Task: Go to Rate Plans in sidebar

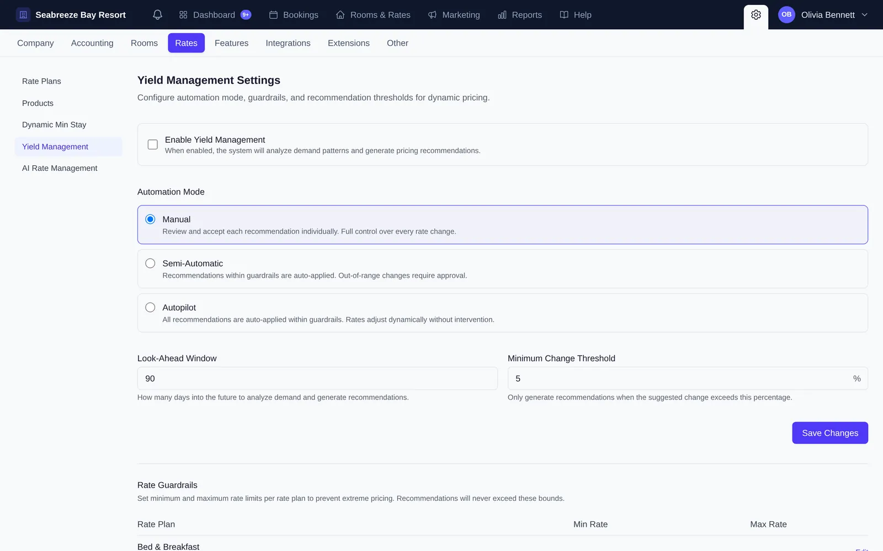Action: 68,81
